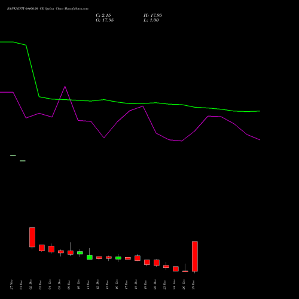Click the '10 Dec' date axis label
This screenshot has width=299, height=299.
(78, 285)
